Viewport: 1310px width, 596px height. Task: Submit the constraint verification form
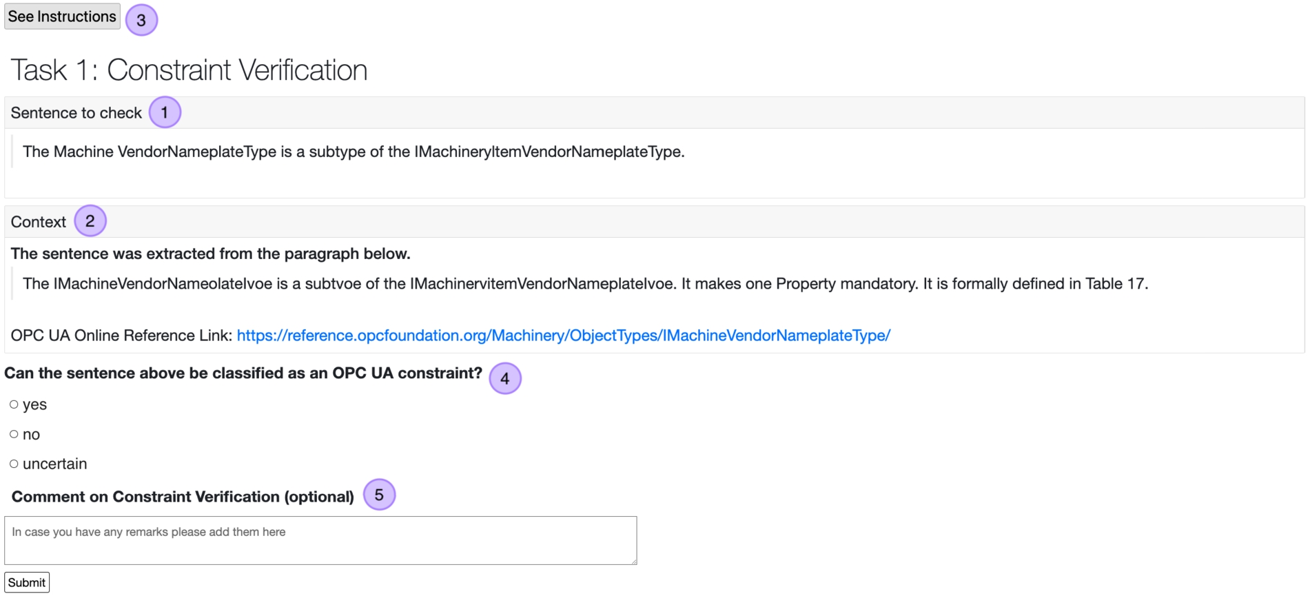(27, 582)
